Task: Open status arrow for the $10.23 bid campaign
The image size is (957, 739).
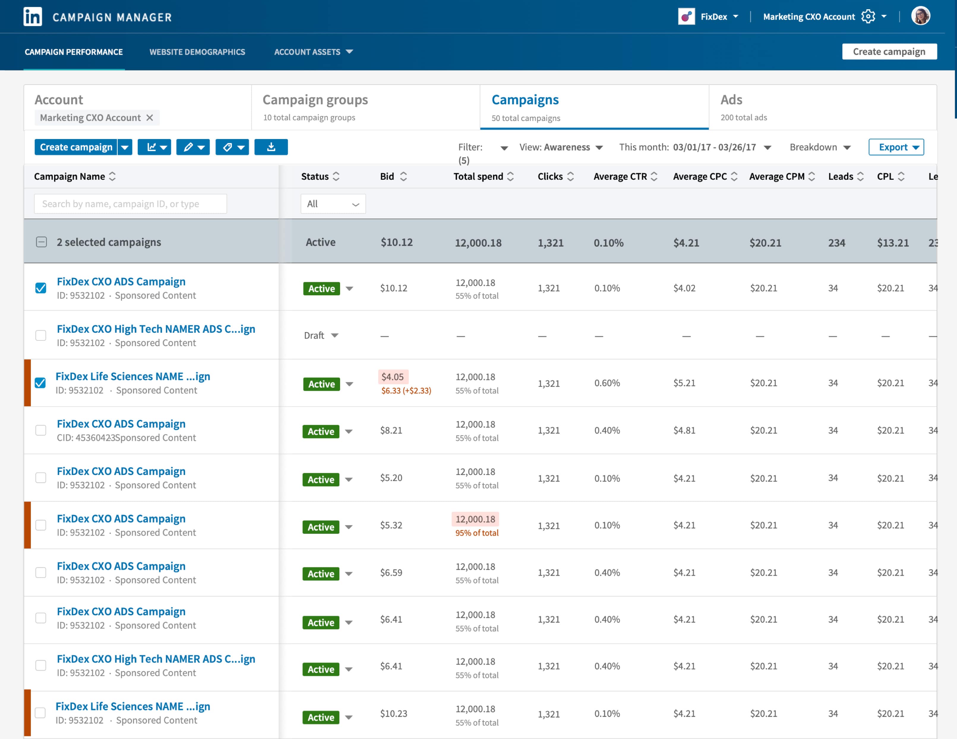Action: [x=349, y=718]
